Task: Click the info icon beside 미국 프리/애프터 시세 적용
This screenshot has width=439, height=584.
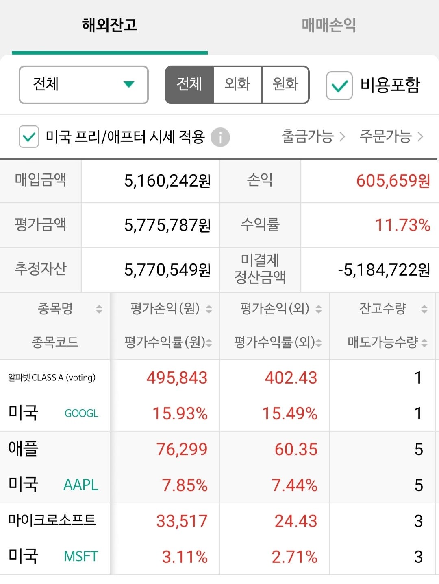Action: [219, 137]
